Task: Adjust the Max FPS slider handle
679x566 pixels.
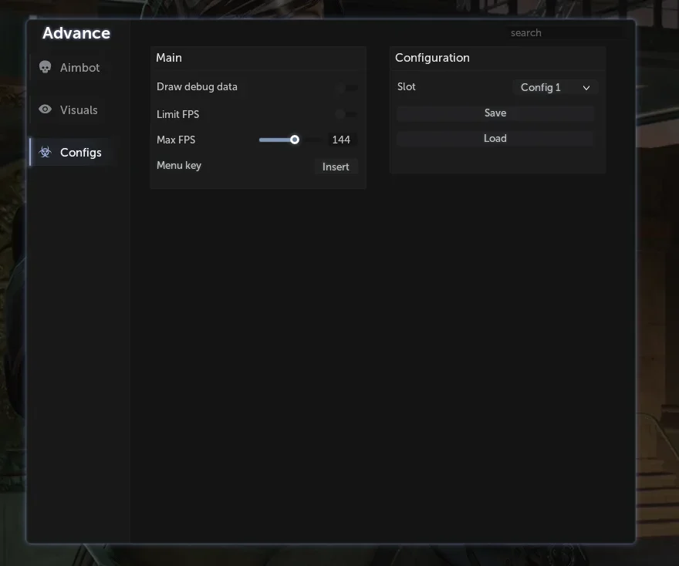Action: 295,140
